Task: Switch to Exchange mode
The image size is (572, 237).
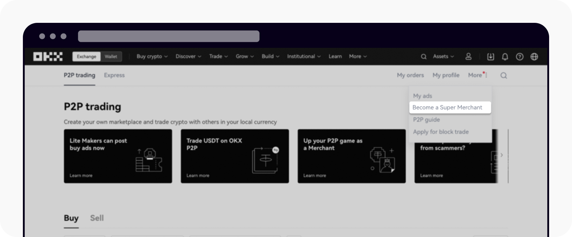Action: point(87,56)
